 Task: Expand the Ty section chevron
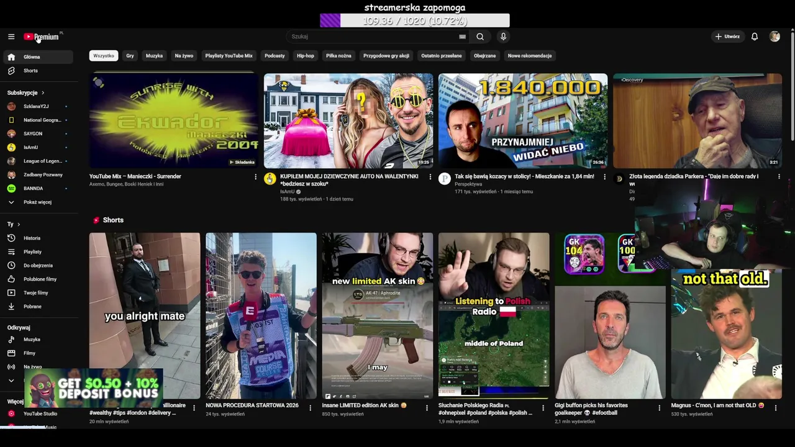(x=19, y=224)
